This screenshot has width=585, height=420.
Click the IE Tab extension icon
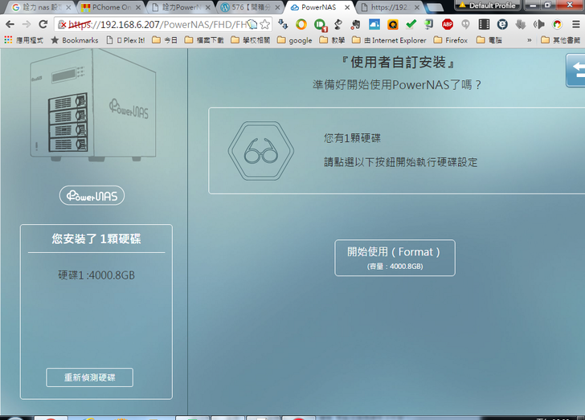coord(502,25)
